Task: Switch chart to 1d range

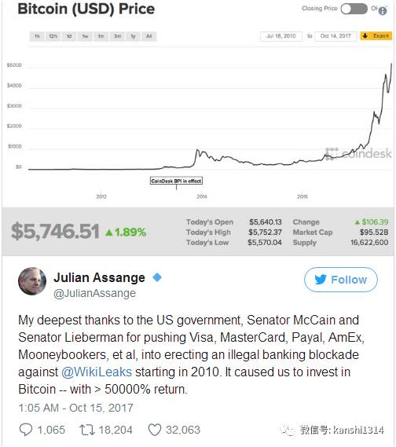Action: 69,36
